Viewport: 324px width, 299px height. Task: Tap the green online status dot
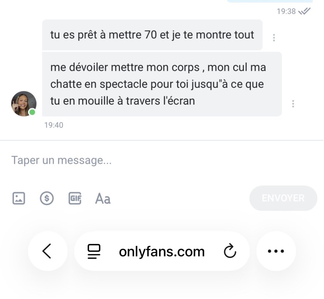click(32, 112)
